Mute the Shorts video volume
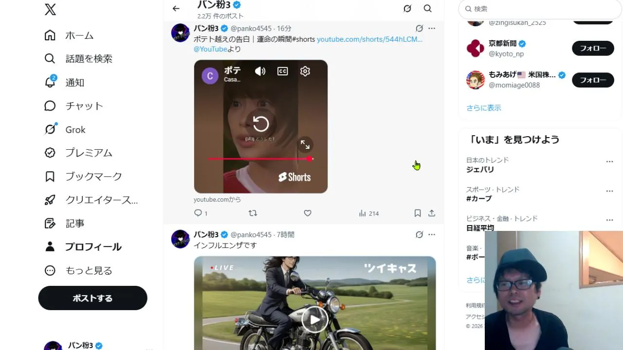The width and height of the screenshot is (623, 350). [260, 71]
